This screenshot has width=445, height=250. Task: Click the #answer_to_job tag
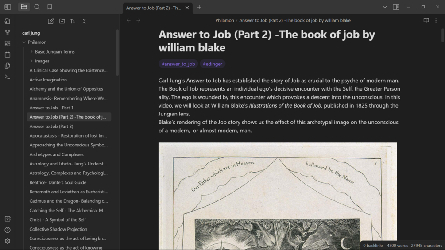click(178, 64)
